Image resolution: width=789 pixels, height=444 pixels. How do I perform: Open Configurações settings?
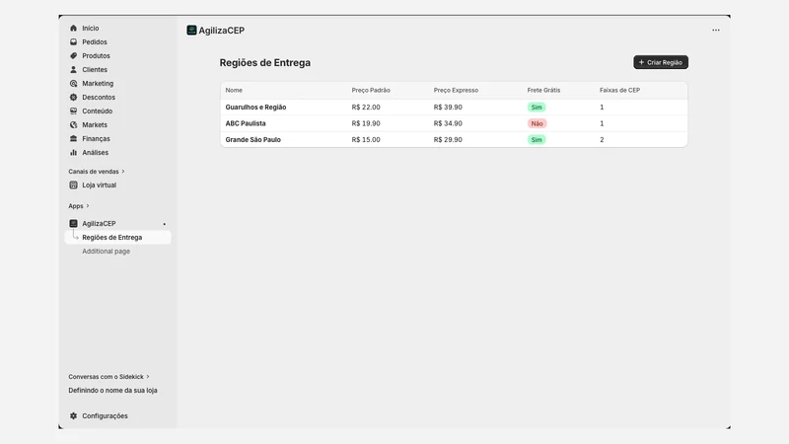point(105,415)
